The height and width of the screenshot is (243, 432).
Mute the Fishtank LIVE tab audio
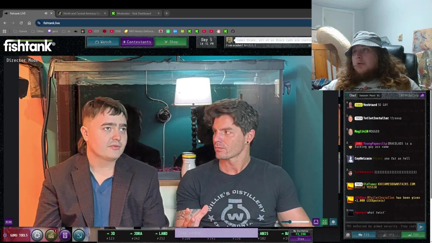46,13
